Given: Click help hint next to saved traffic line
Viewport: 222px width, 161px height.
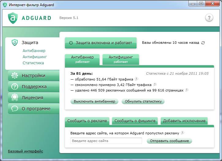Looking at the screenshot, I should [x=155, y=84].
